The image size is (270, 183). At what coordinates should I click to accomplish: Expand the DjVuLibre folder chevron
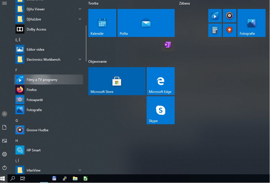(x=80, y=19)
